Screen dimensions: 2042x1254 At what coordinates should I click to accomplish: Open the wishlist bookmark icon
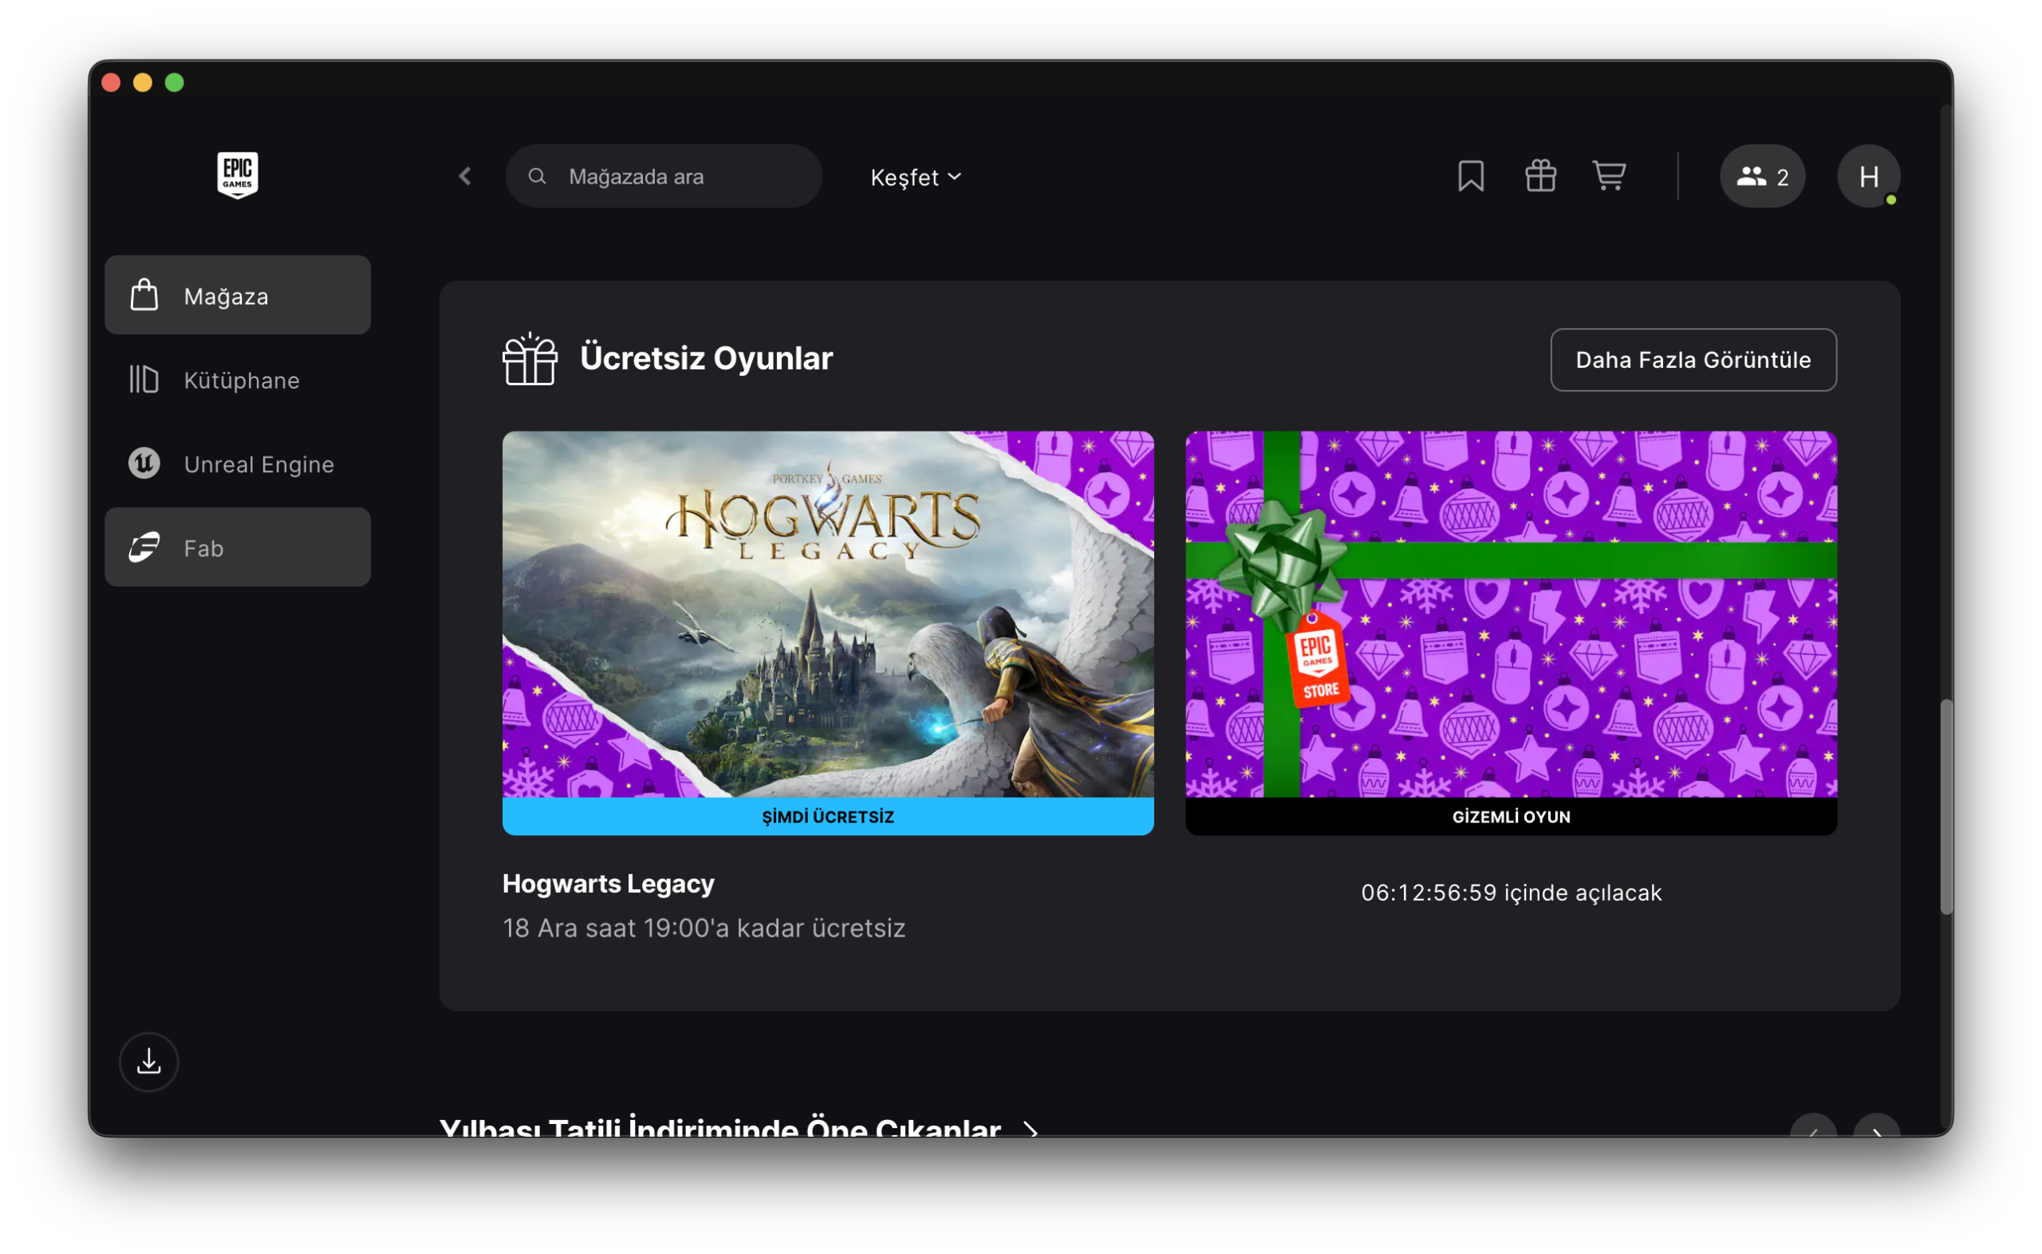pos(1471,175)
